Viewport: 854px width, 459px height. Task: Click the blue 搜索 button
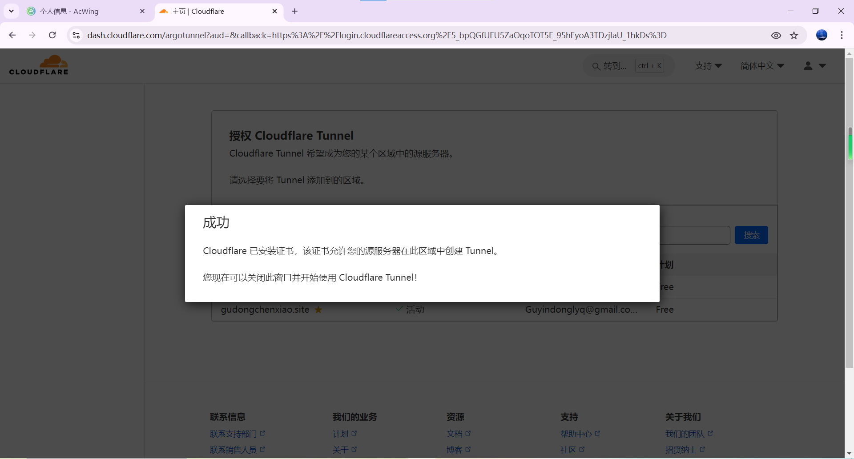coord(751,235)
